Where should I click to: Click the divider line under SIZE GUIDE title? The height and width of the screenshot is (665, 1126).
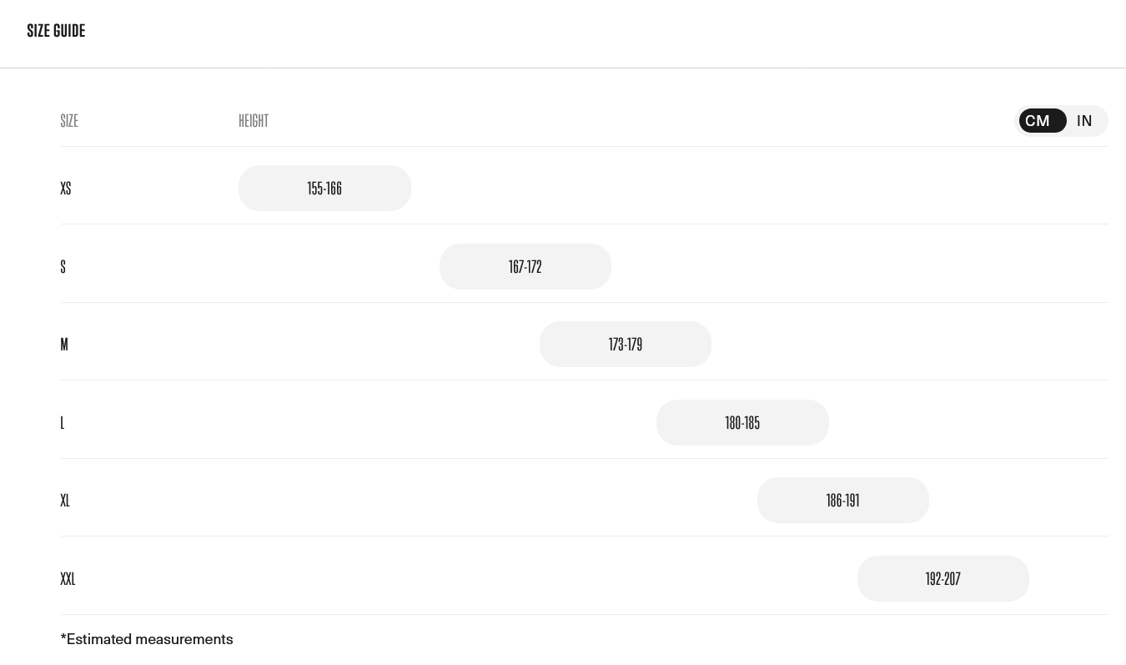pos(563,68)
